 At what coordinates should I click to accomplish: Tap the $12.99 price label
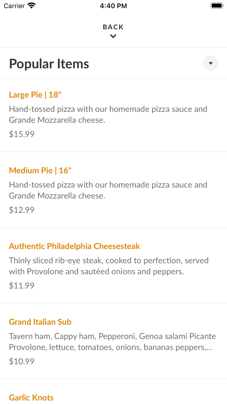click(21, 210)
